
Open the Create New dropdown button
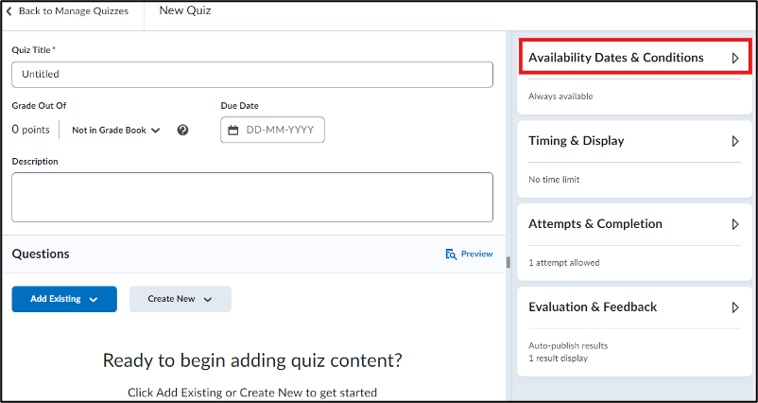point(181,299)
